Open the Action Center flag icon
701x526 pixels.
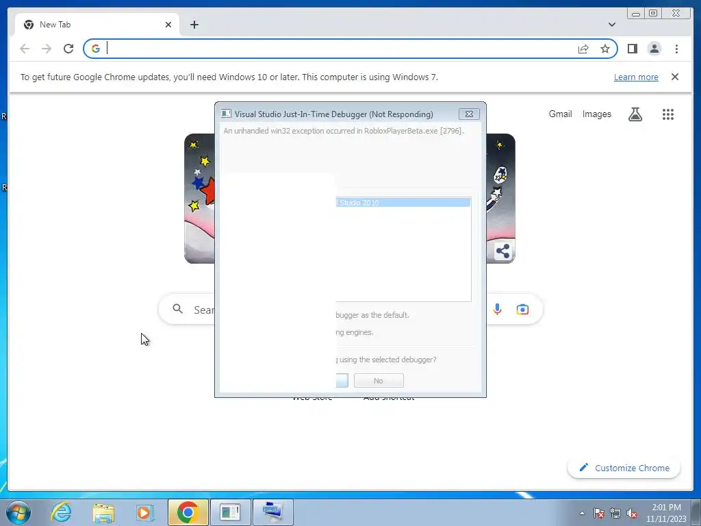coord(599,513)
